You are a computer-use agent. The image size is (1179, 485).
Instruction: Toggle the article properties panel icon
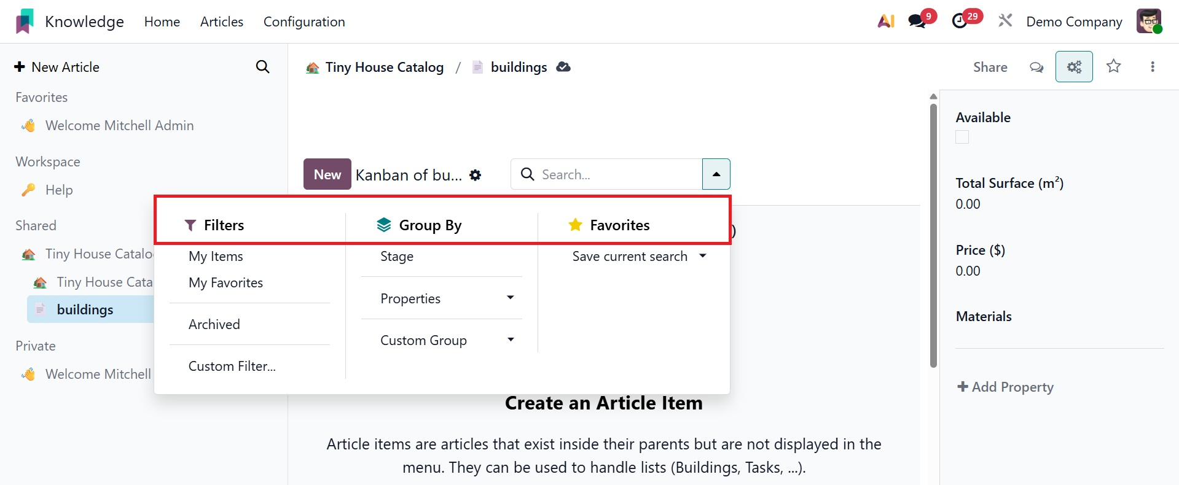1073,67
